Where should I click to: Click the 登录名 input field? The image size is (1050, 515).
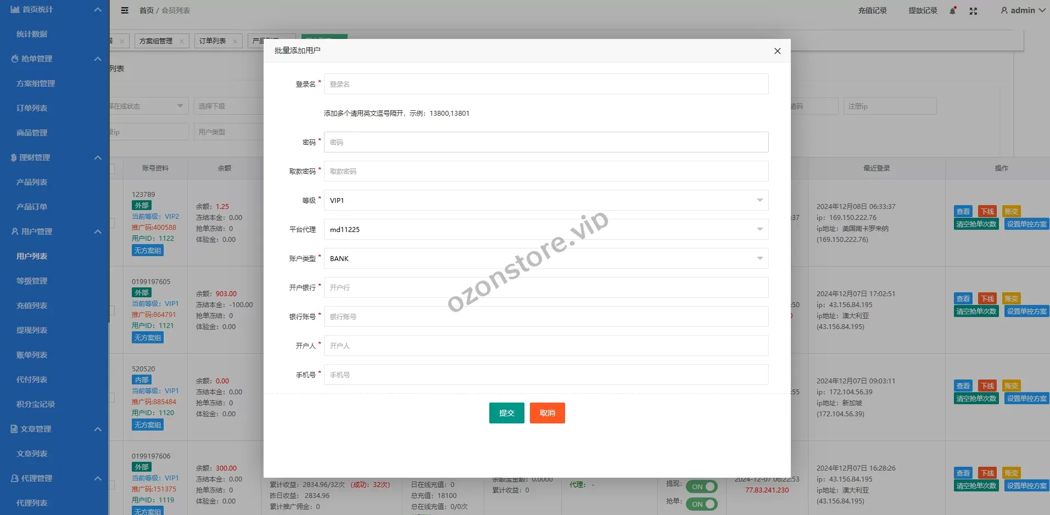click(x=546, y=84)
